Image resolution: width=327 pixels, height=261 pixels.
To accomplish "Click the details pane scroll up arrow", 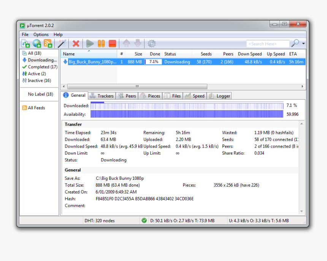I will [302, 124].
